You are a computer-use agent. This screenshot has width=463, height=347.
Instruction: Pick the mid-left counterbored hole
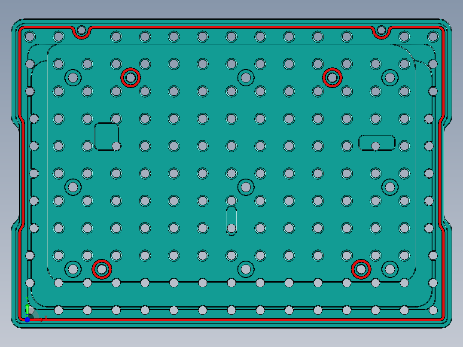tap(73, 187)
